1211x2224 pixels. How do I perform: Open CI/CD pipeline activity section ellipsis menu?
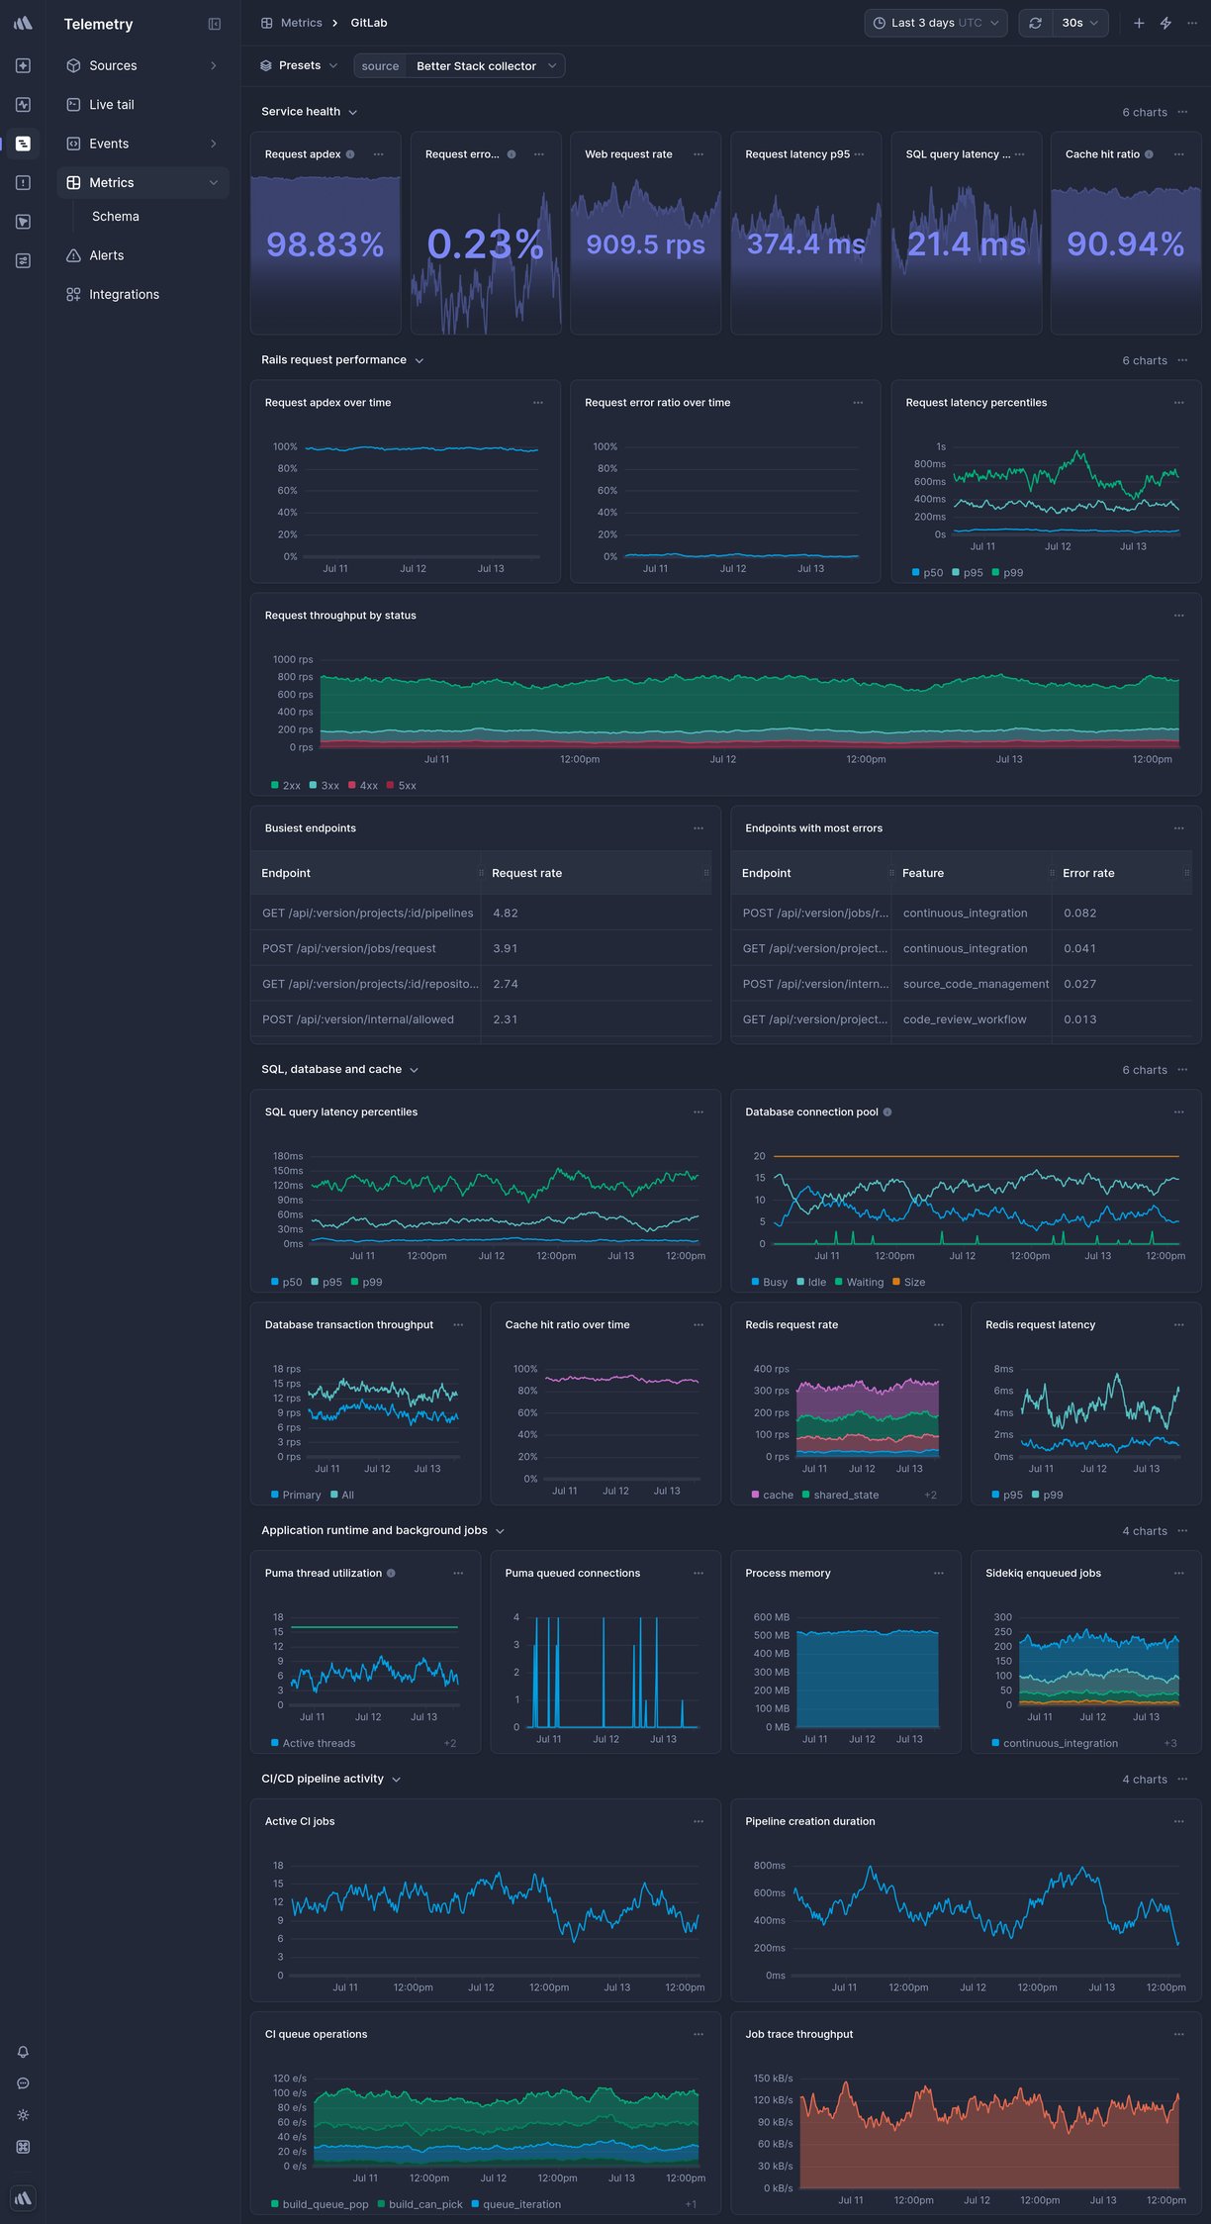1182,1780
